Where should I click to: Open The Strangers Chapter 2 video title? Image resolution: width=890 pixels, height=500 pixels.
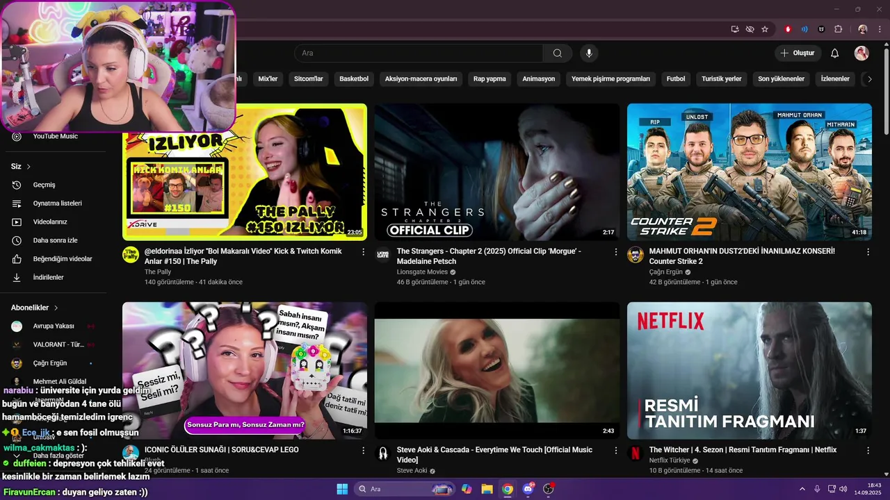(x=489, y=256)
